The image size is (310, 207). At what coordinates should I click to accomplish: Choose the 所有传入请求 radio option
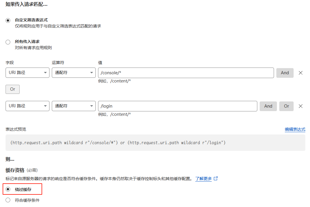(8, 42)
